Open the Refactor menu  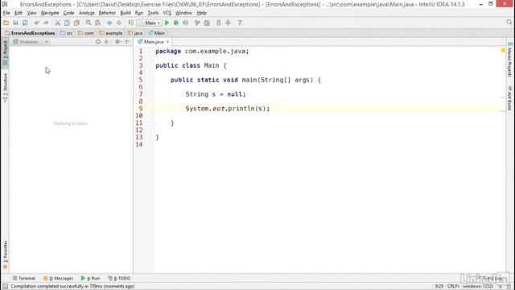pos(107,13)
